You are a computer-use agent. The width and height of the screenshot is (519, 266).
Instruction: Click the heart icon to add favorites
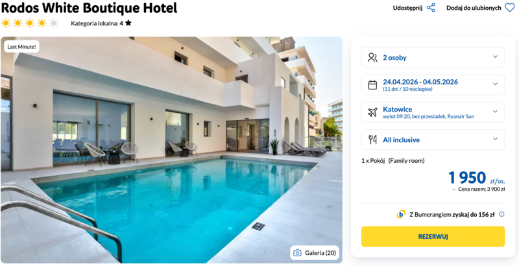pyautogui.click(x=510, y=8)
